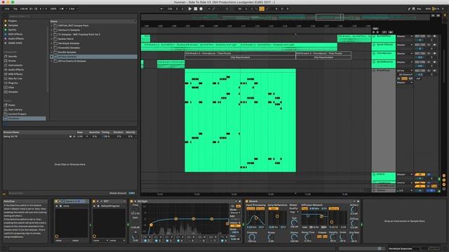Toggle the Reverb device activator

pos(246,202)
